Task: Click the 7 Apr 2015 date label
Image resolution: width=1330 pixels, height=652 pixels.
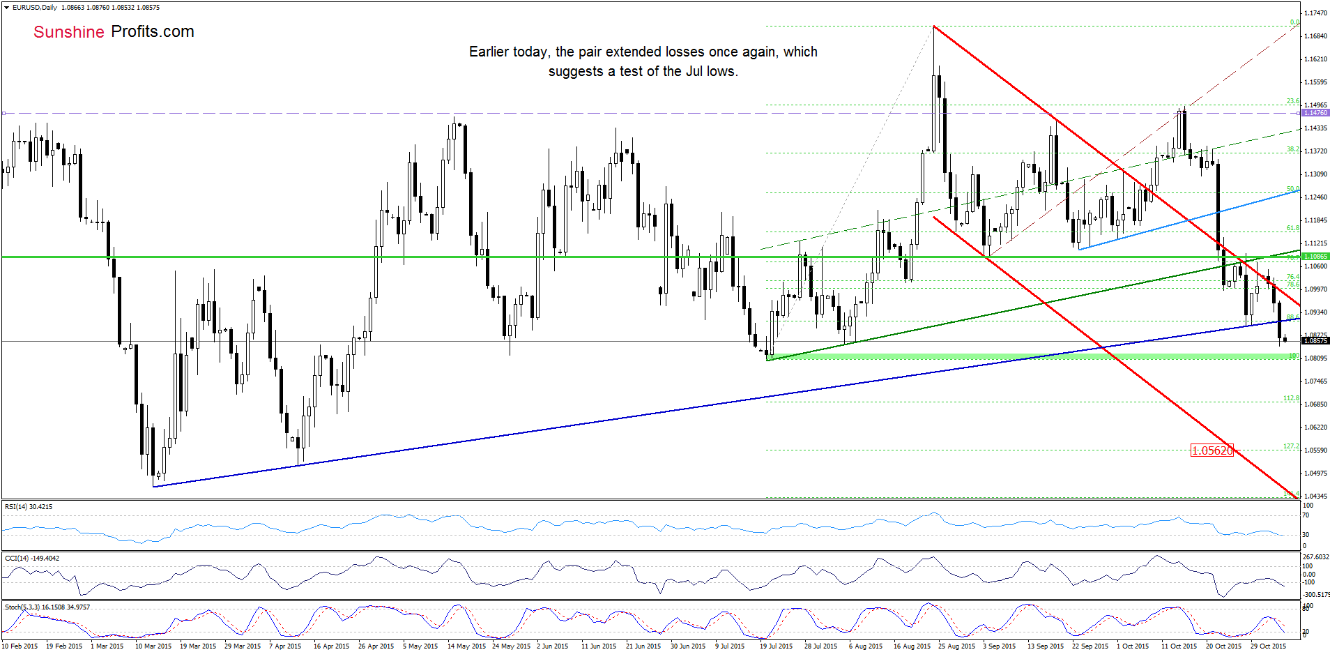Action: [285, 646]
